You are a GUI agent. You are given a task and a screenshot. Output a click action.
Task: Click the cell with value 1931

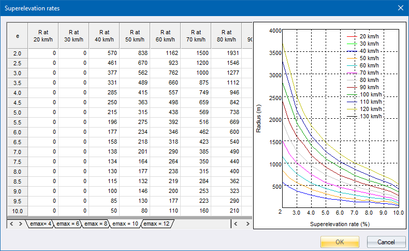226,53
